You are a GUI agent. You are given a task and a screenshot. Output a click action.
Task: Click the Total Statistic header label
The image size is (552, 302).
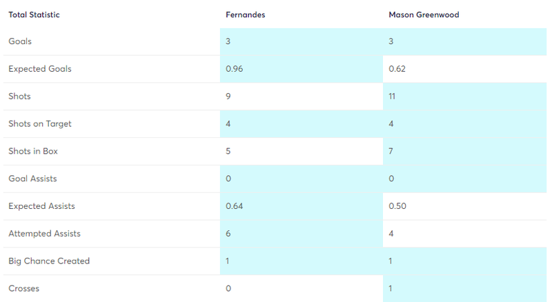click(x=34, y=14)
